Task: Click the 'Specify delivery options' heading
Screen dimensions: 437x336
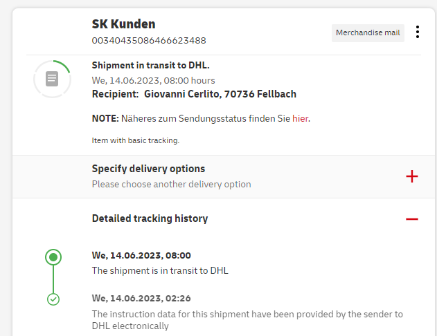Action: (148, 169)
